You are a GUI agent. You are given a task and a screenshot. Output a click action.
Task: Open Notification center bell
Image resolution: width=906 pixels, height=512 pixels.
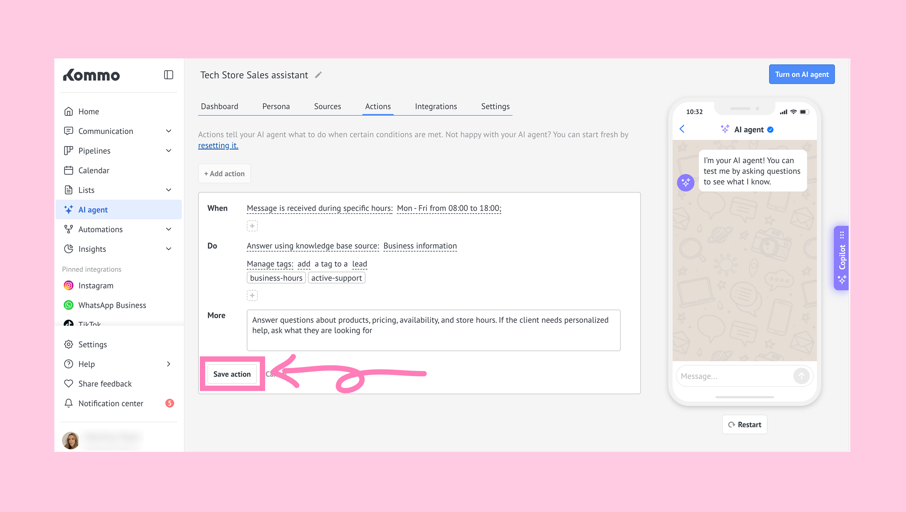pos(69,403)
